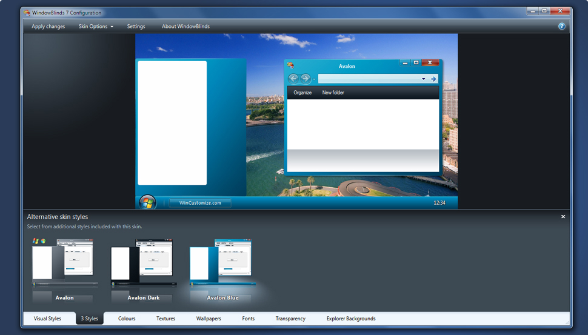Click the forward arrow in Avalon preview window
The image size is (588, 335).
click(x=306, y=79)
